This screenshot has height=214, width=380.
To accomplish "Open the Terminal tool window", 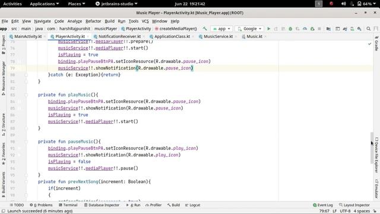I will 68,205.
